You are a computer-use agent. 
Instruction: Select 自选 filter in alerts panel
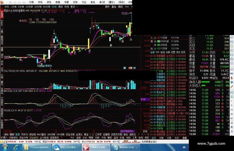click(x=162, y=52)
